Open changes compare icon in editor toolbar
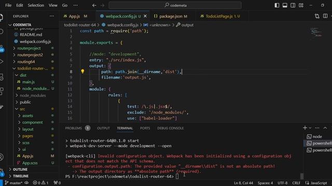 pyautogui.click(x=317, y=16)
